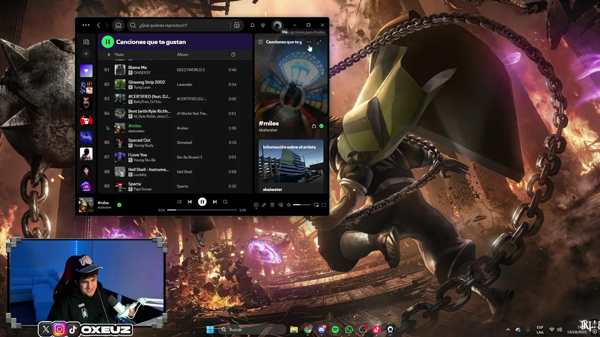The width and height of the screenshot is (600, 337).
Task: Skip to the next track
Action: (x=215, y=202)
